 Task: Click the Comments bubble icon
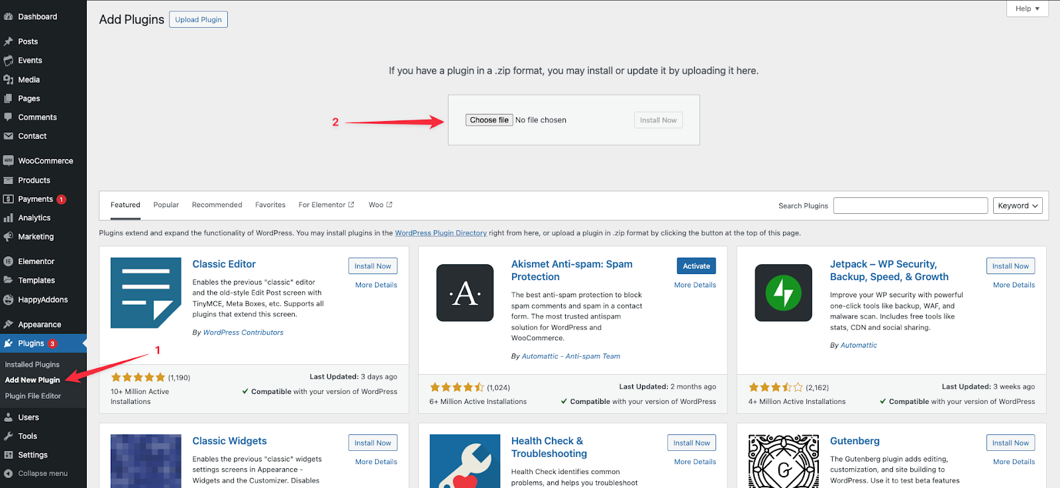[9, 117]
